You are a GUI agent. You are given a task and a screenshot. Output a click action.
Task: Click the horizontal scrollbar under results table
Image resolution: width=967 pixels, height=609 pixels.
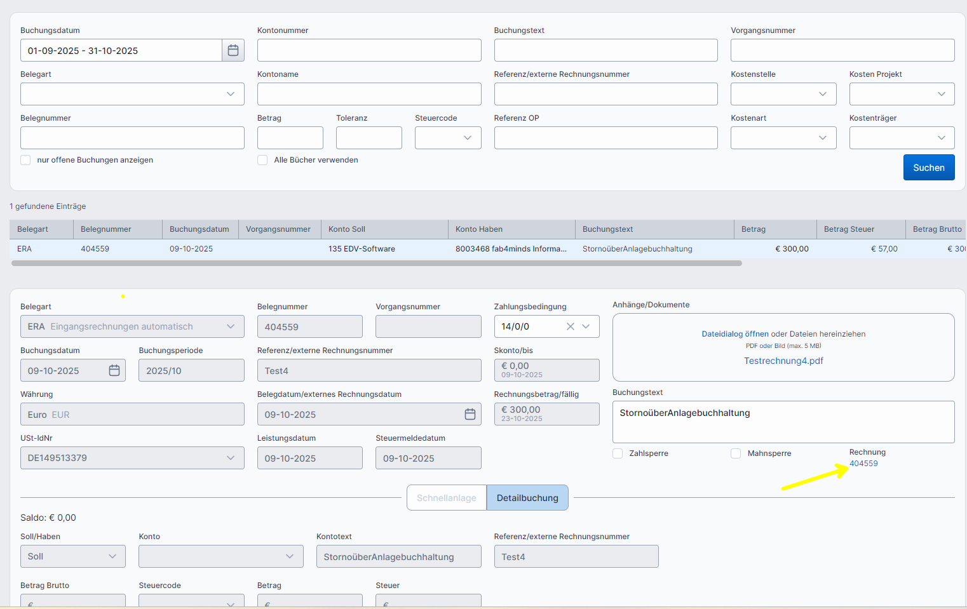pyautogui.click(x=376, y=263)
